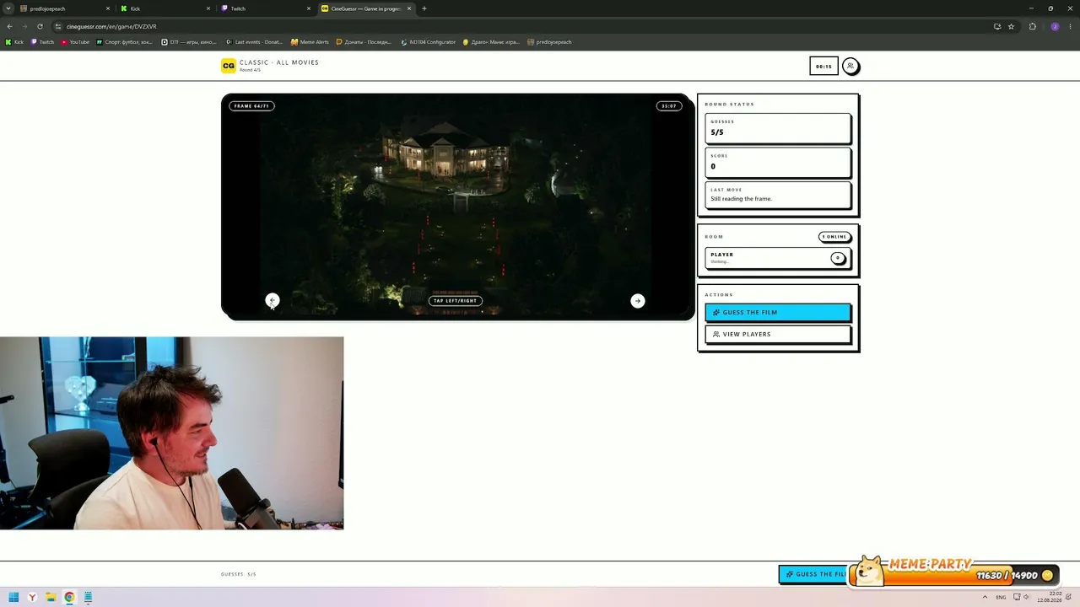1080x607 pixels.
Task: Click the CG CineGuessr logo
Action: [x=228, y=66]
